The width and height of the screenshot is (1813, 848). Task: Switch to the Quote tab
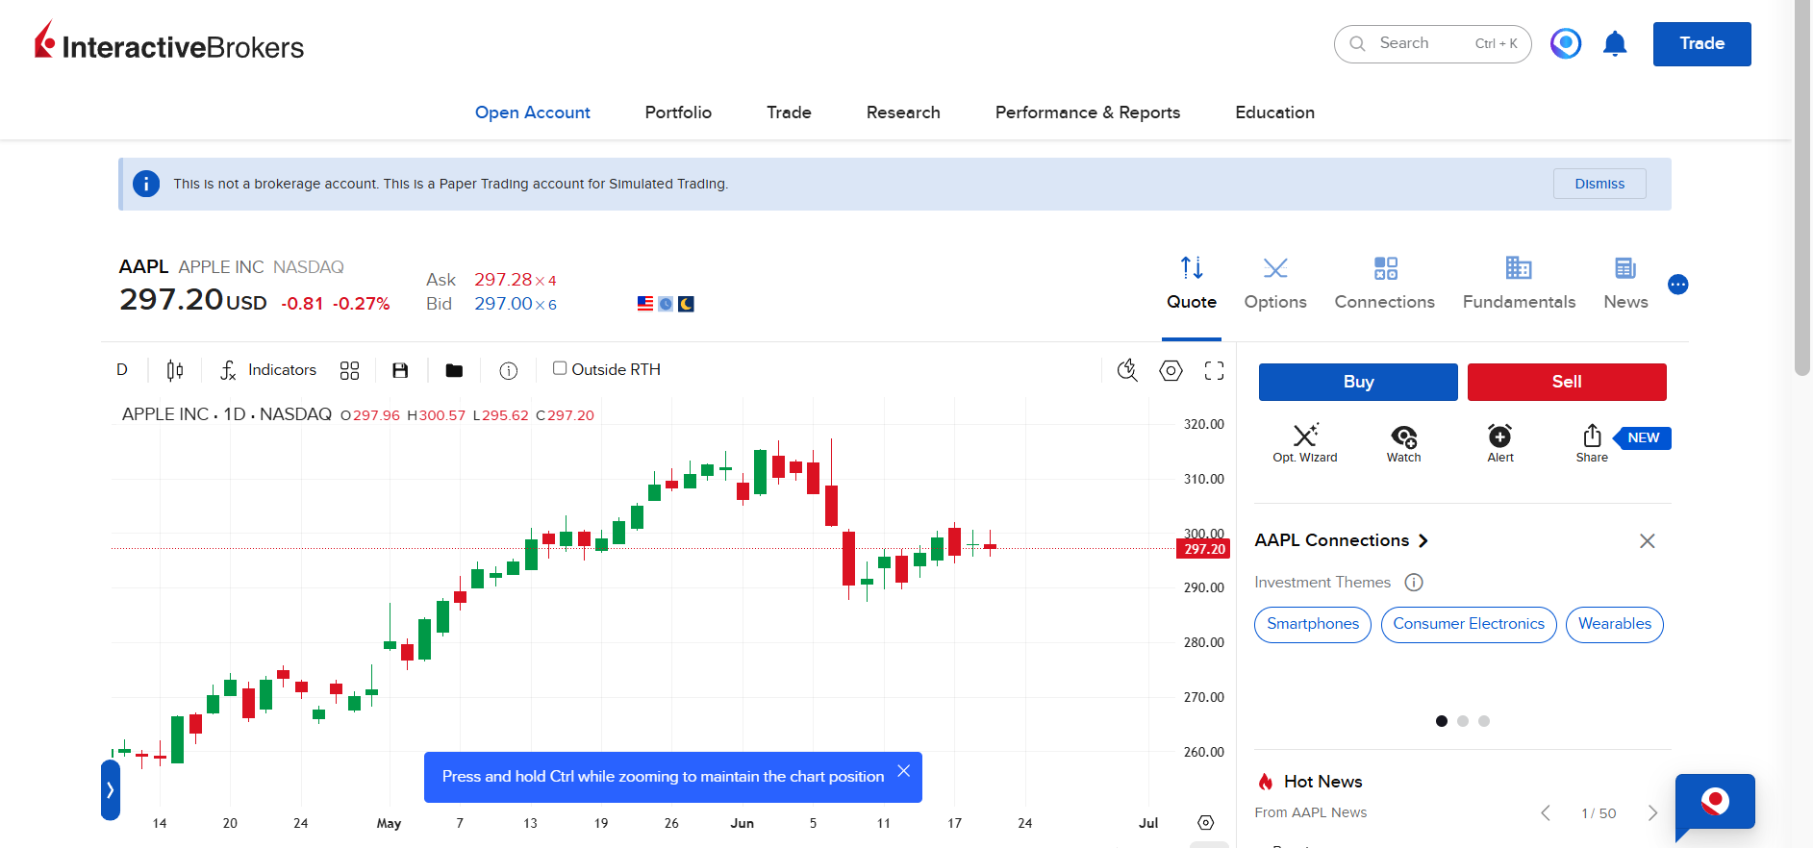[1192, 284]
